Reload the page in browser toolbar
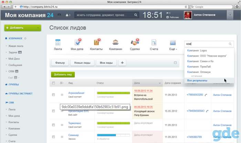The width and height of the screenshot is (241, 143). [x=186, y=7]
